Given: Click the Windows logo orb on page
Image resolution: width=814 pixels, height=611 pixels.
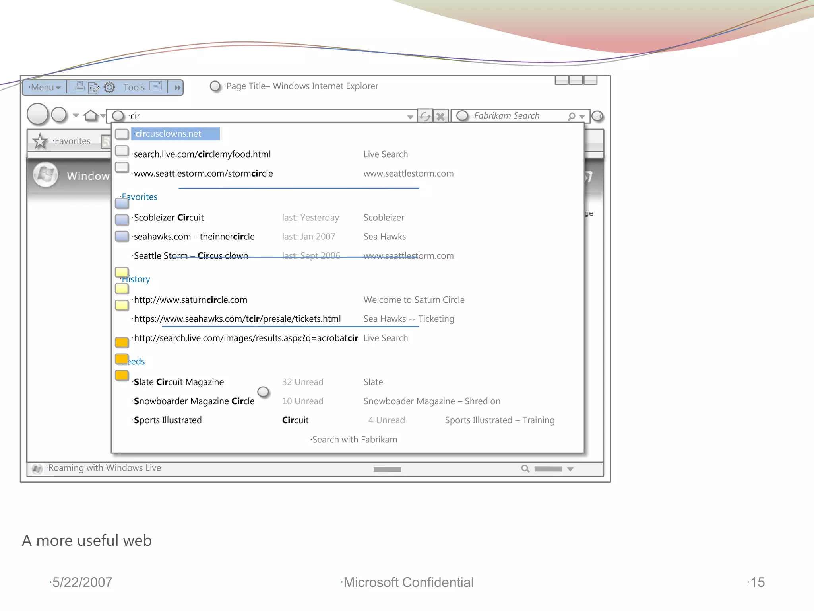Looking at the screenshot, I should point(45,175).
